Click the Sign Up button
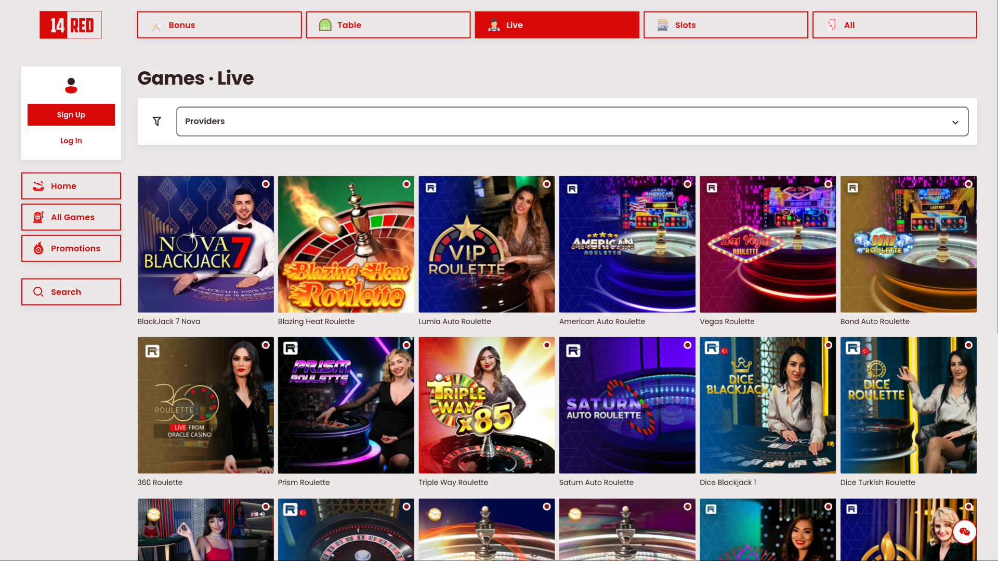 [x=71, y=114]
